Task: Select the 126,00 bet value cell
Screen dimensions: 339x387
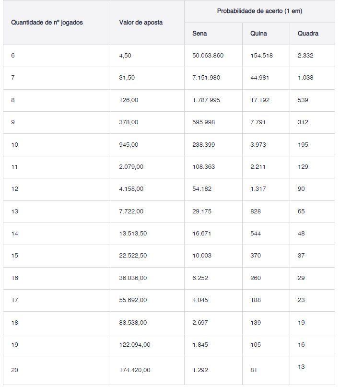Action: click(x=129, y=100)
